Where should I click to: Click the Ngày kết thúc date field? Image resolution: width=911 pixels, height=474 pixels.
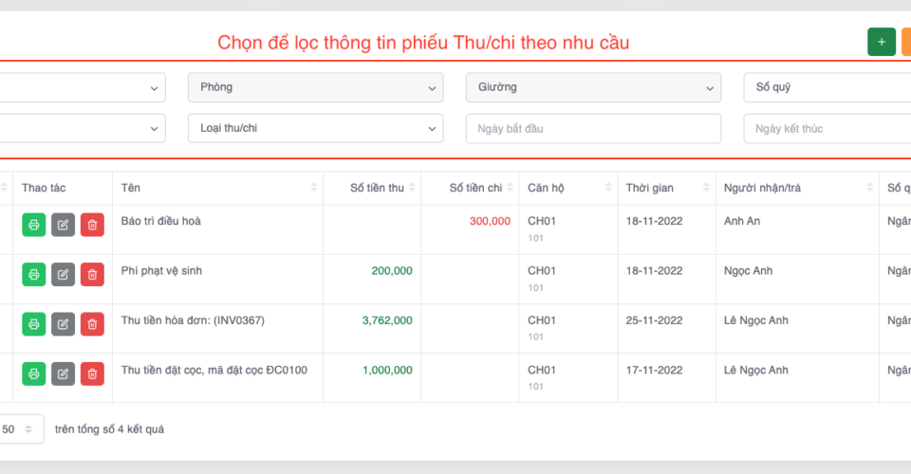click(826, 128)
